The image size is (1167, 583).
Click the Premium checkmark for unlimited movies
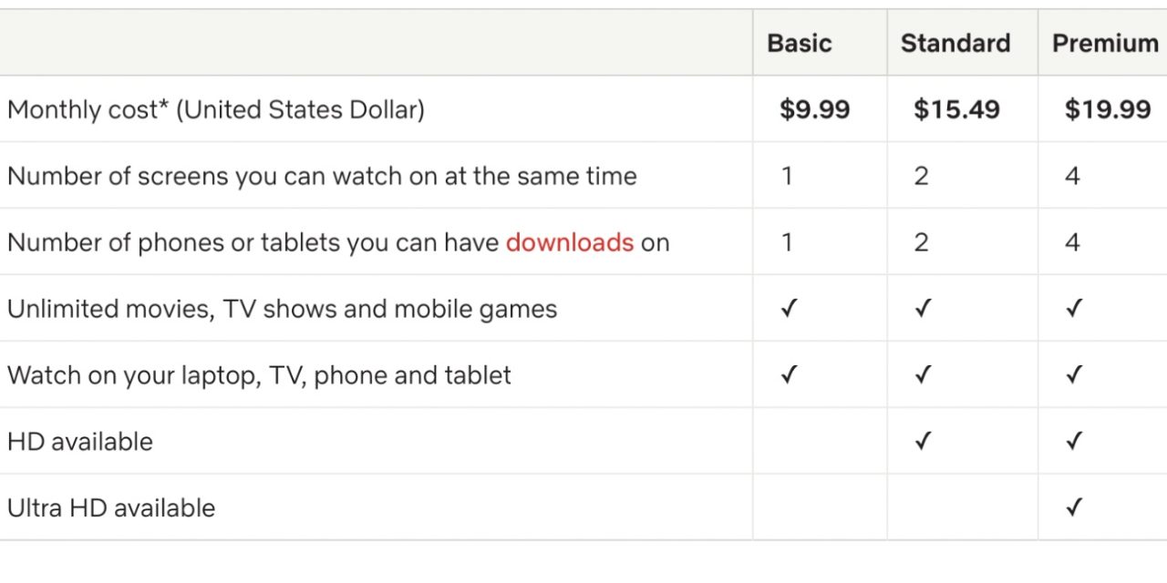(x=1074, y=309)
